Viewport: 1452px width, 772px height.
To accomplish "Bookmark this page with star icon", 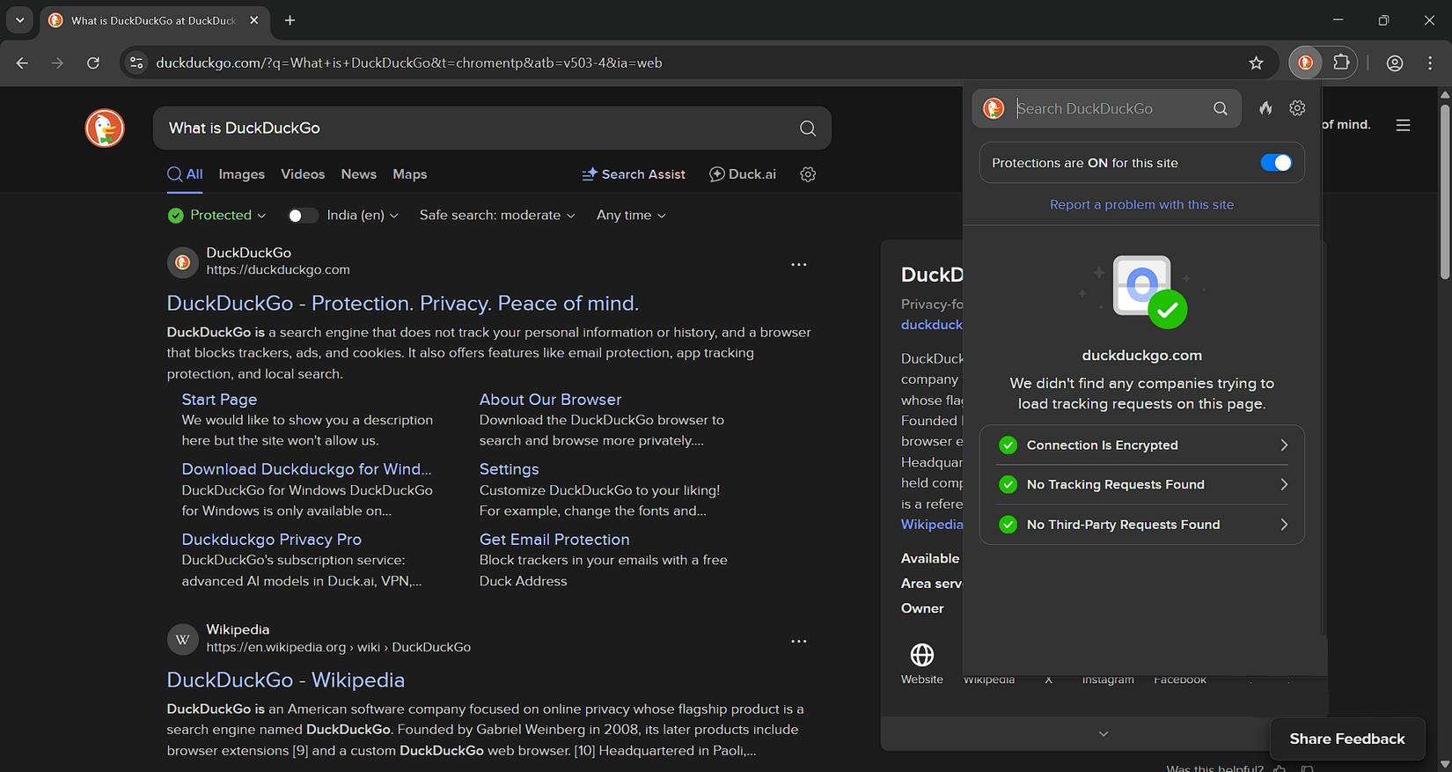I will click(x=1256, y=62).
